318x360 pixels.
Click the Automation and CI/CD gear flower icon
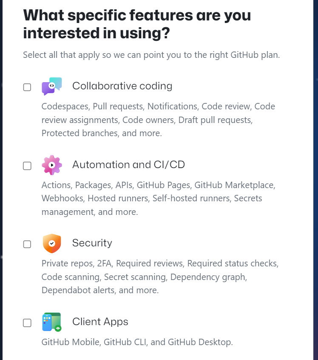[x=52, y=165]
